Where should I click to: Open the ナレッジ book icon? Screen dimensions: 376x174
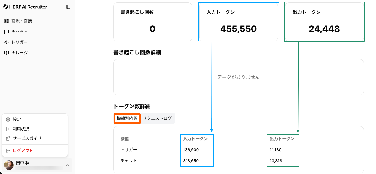7,53
